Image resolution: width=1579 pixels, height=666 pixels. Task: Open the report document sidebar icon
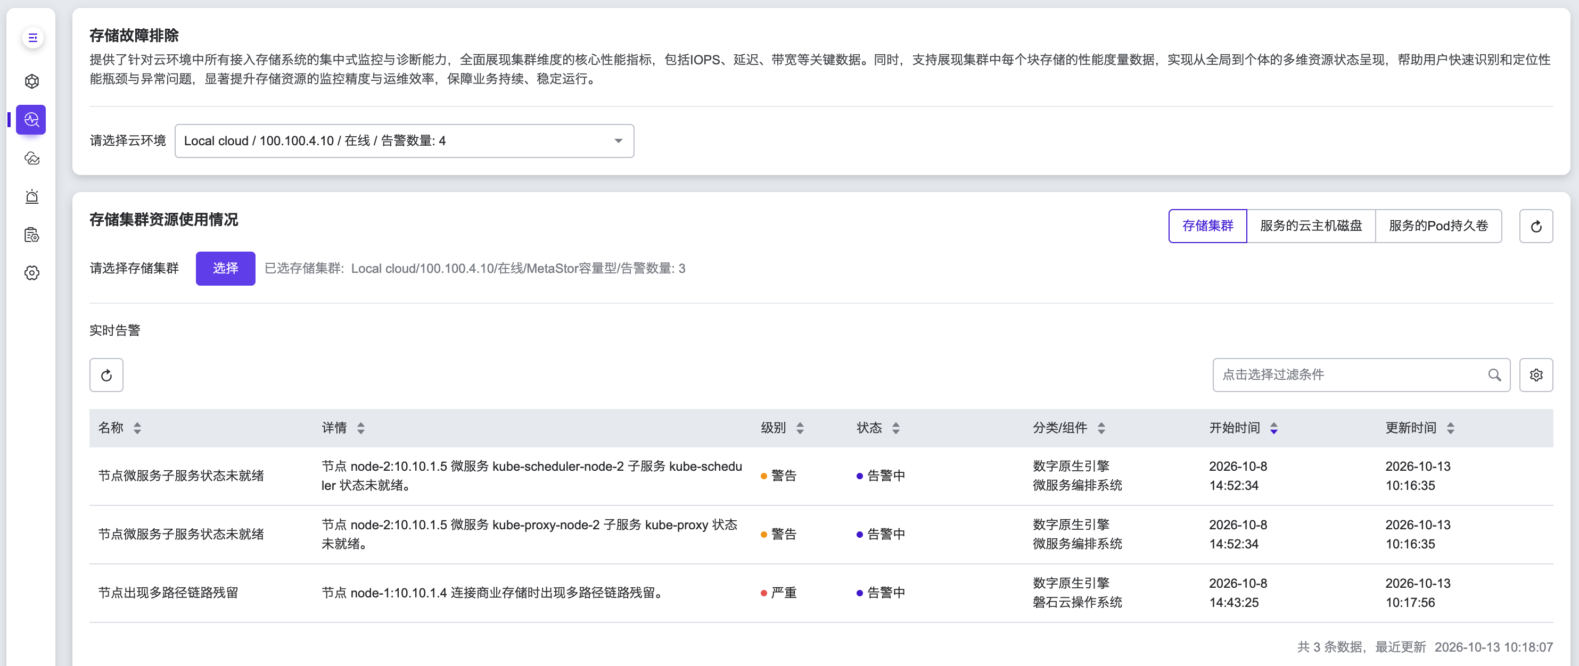(32, 235)
